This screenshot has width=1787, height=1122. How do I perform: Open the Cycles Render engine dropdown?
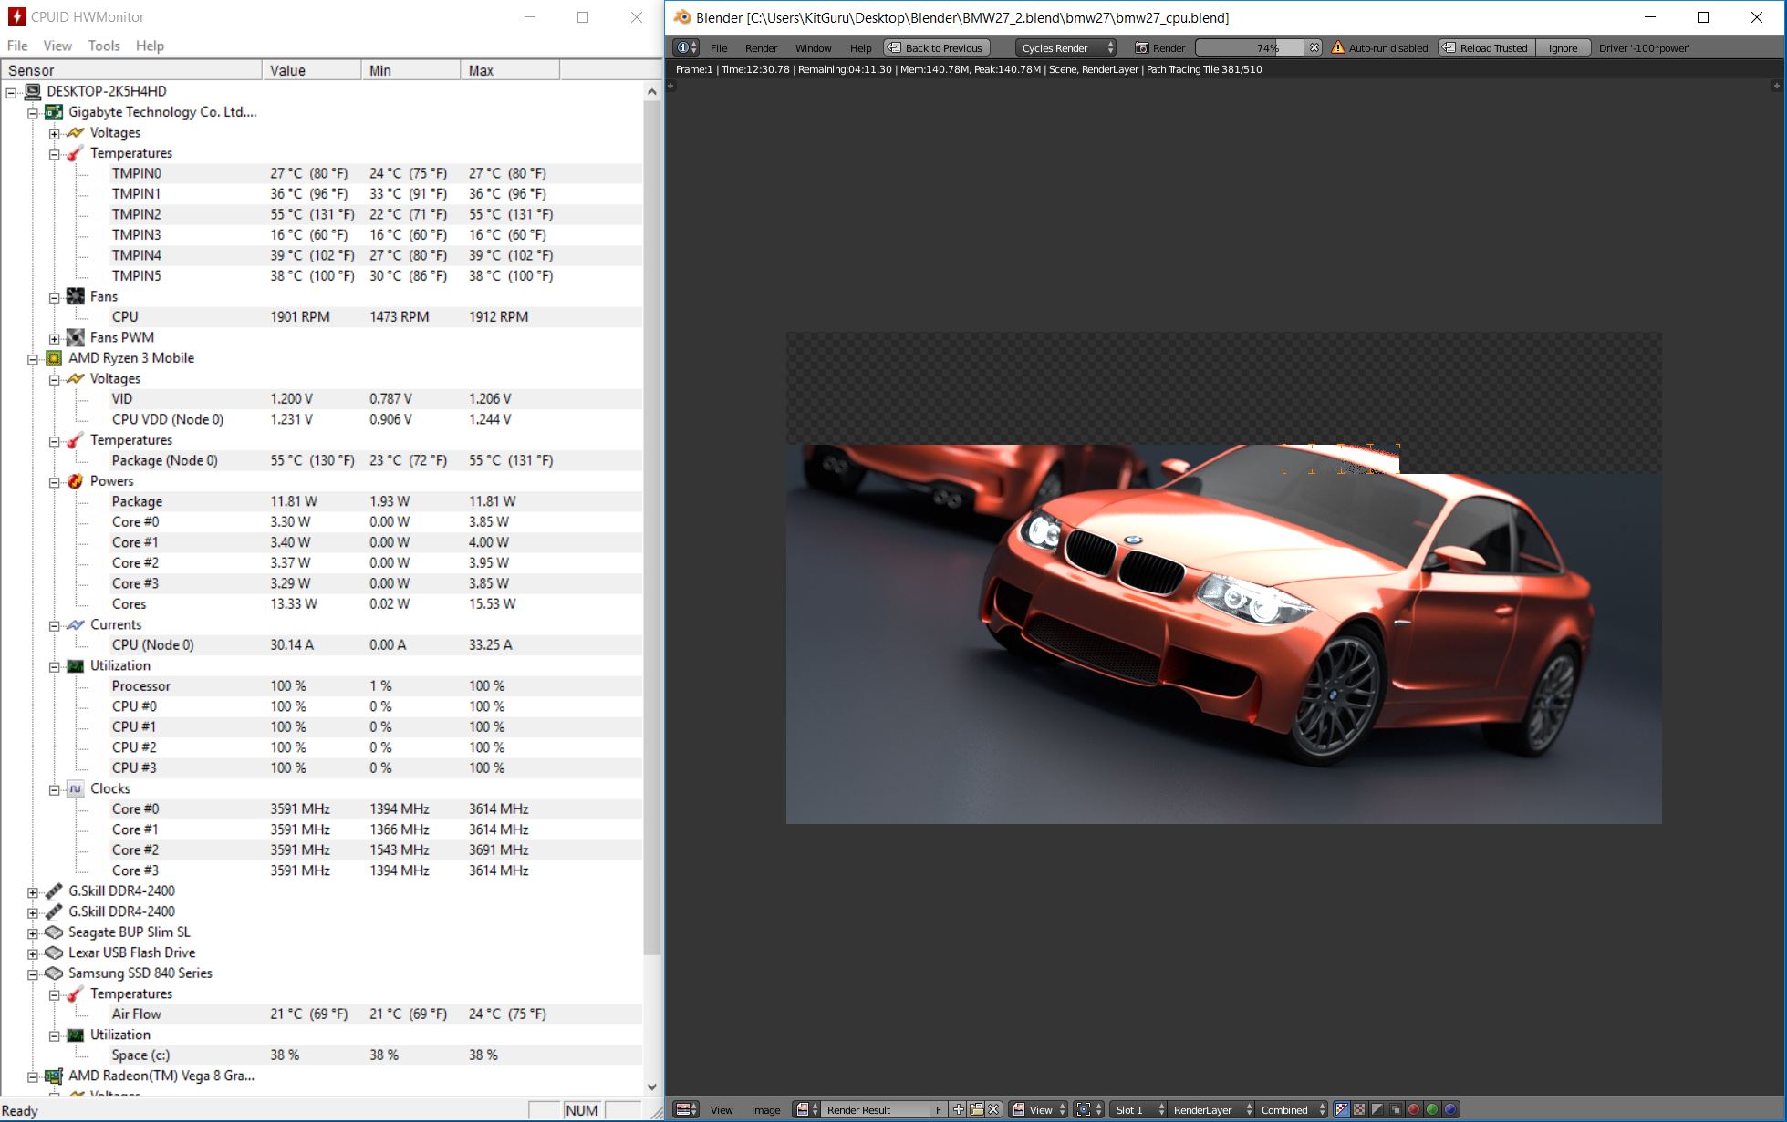coord(1065,47)
